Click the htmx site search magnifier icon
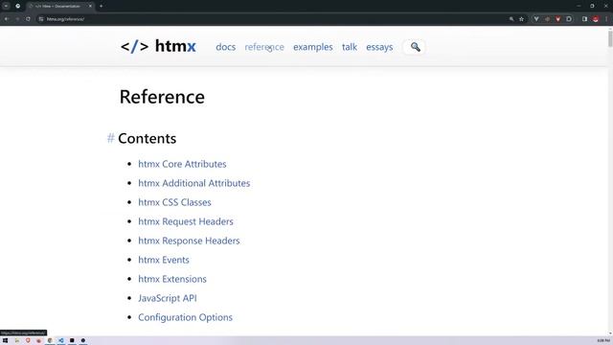613x345 pixels. click(x=415, y=47)
